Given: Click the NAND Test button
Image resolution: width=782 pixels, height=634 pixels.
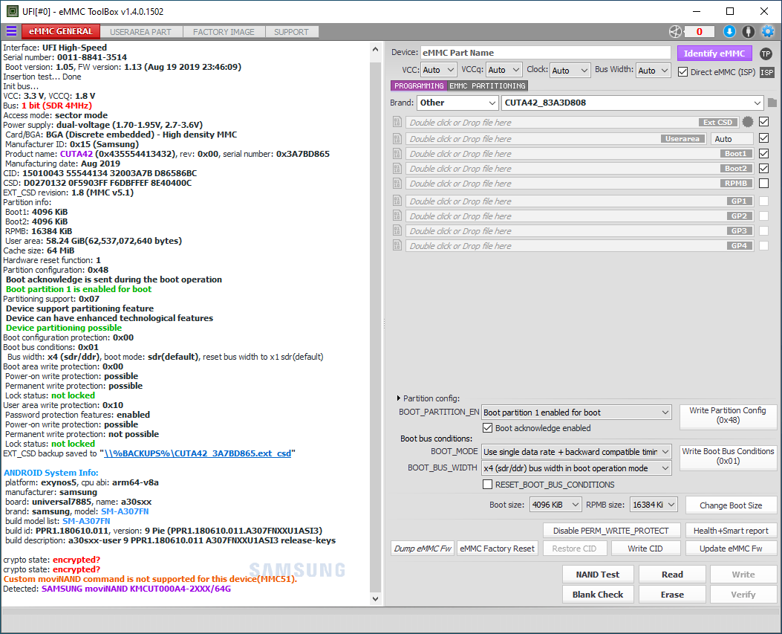Looking at the screenshot, I should (x=598, y=575).
